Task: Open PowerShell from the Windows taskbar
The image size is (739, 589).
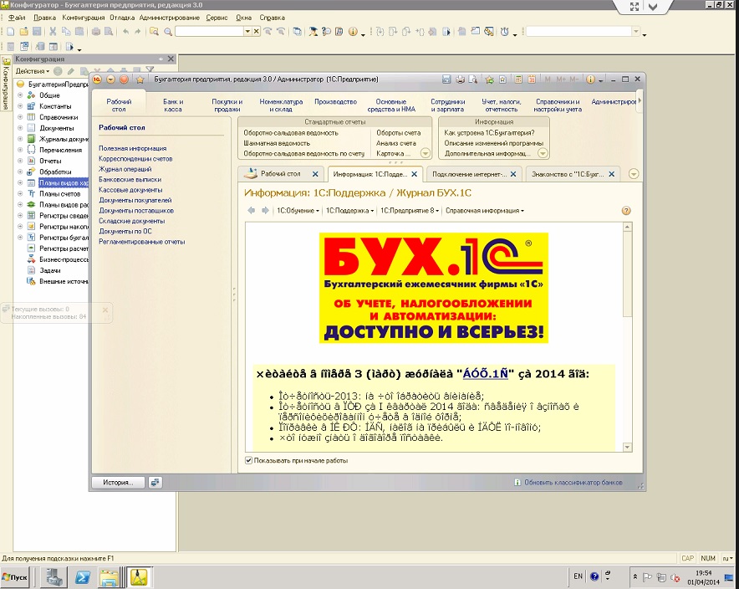Action: pyautogui.click(x=83, y=576)
